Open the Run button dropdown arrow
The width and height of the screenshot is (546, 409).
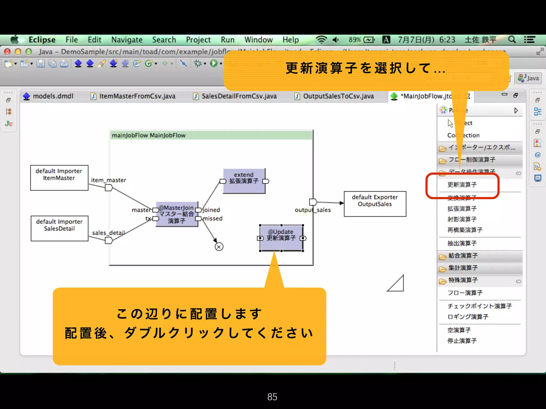coord(221,64)
